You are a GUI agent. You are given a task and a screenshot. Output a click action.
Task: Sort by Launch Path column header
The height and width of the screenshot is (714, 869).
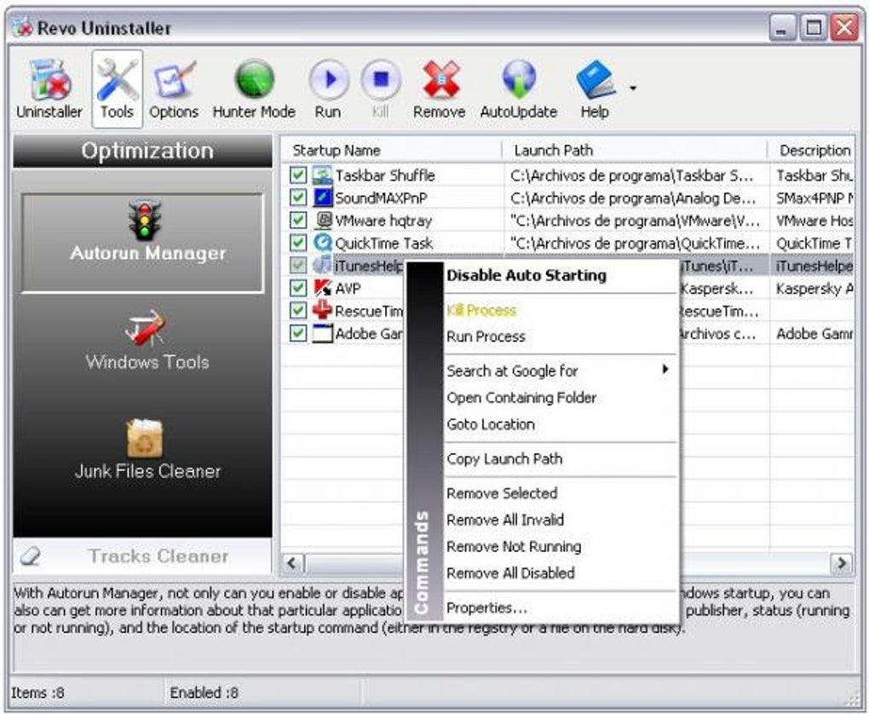[635, 150]
